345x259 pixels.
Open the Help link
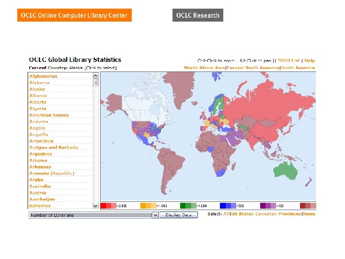(310, 60)
